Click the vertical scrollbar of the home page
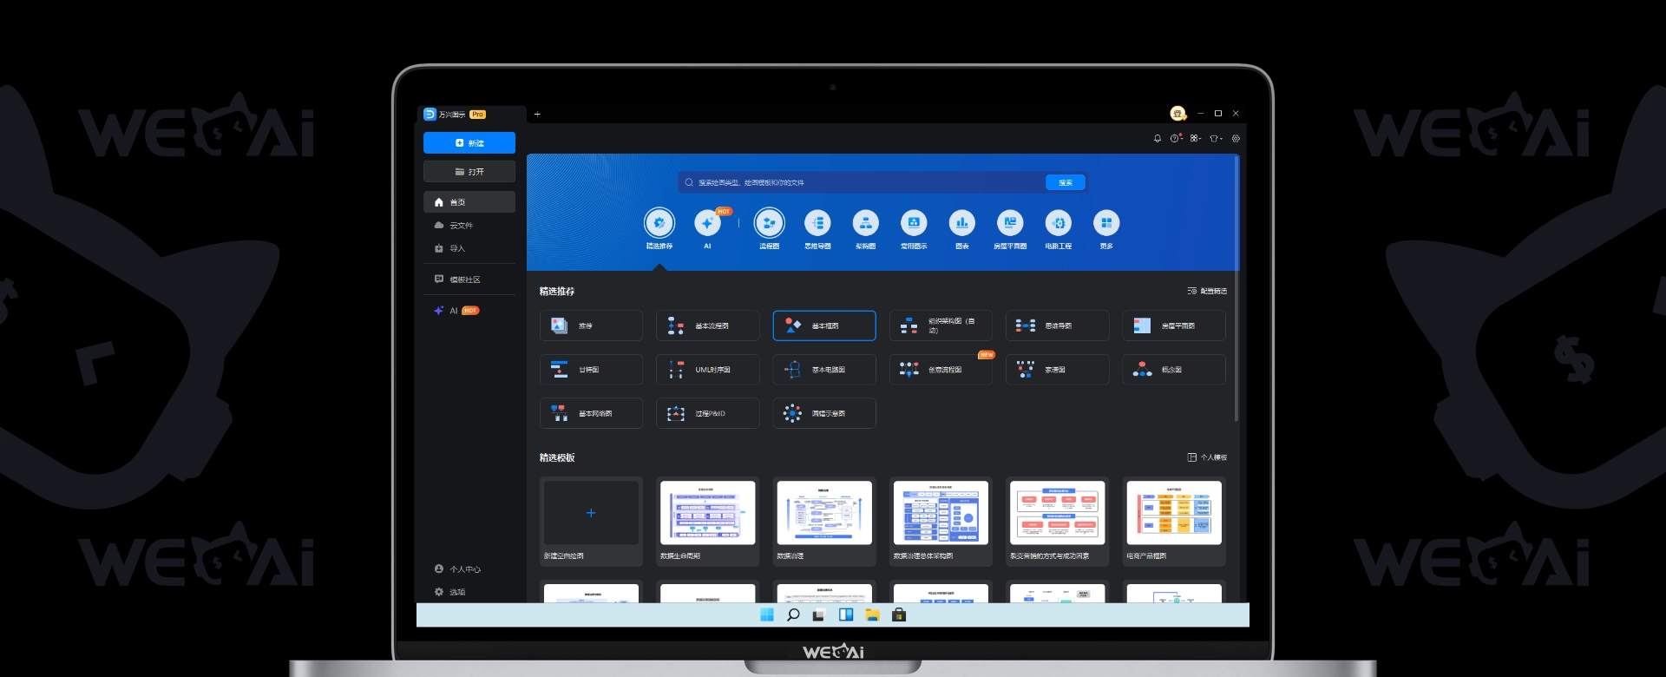Image resolution: width=1666 pixels, height=677 pixels. (1236, 289)
